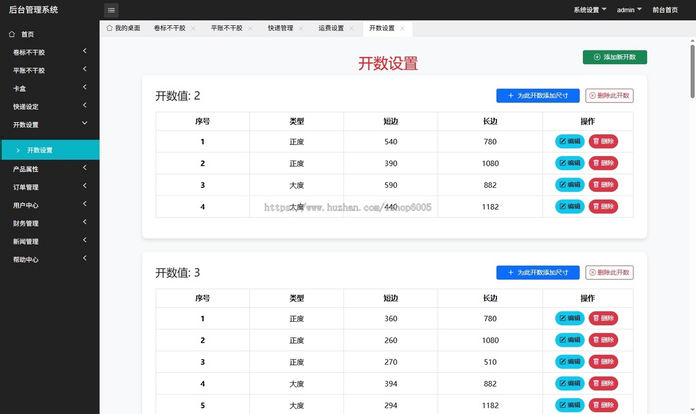Close the 平账不干胶 tab

[x=250, y=28]
